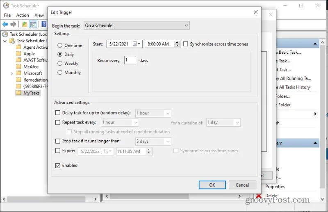Viewport: 328px width, 212px height.
Task: Uncheck the Enabled checkbox
Action: pos(57,165)
